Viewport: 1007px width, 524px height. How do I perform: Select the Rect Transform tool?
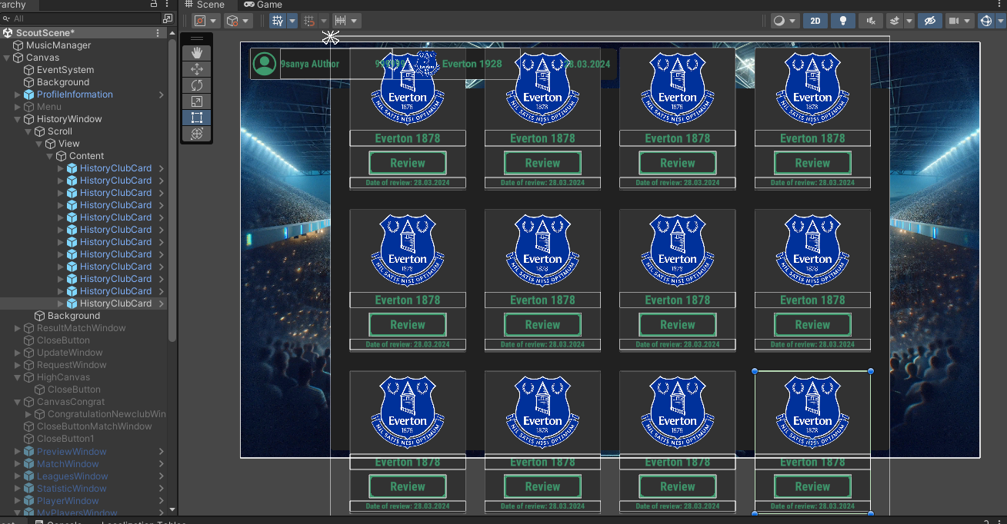click(x=197, y=118)
